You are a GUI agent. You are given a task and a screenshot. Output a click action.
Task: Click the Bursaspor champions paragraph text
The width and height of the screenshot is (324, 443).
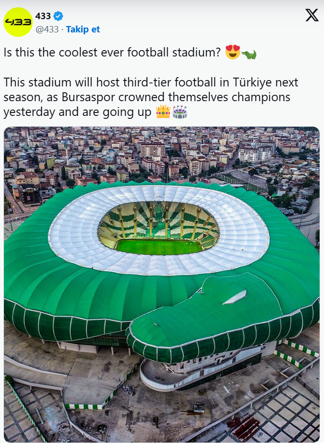click(x=150, y=97)
